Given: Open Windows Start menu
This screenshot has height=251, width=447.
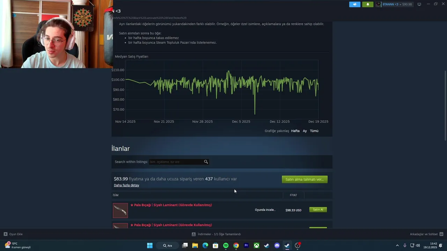Looking at the screenshot, I should (149, 245).
